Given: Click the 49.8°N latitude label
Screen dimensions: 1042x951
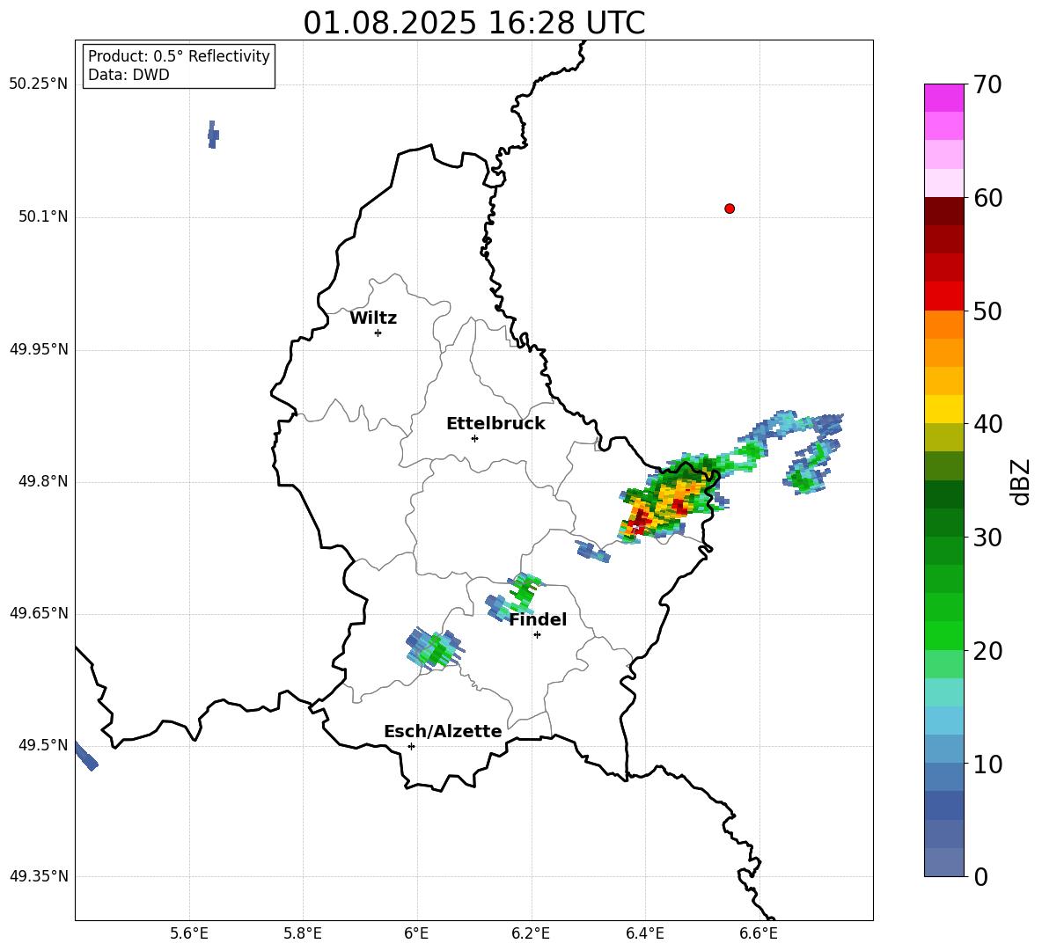Looking at the screenshot, I should 43,481.
